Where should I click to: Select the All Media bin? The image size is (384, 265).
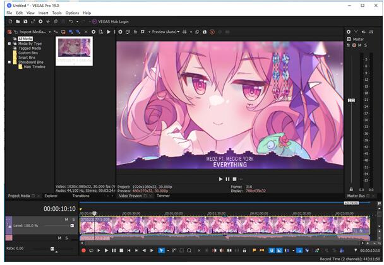25,38
